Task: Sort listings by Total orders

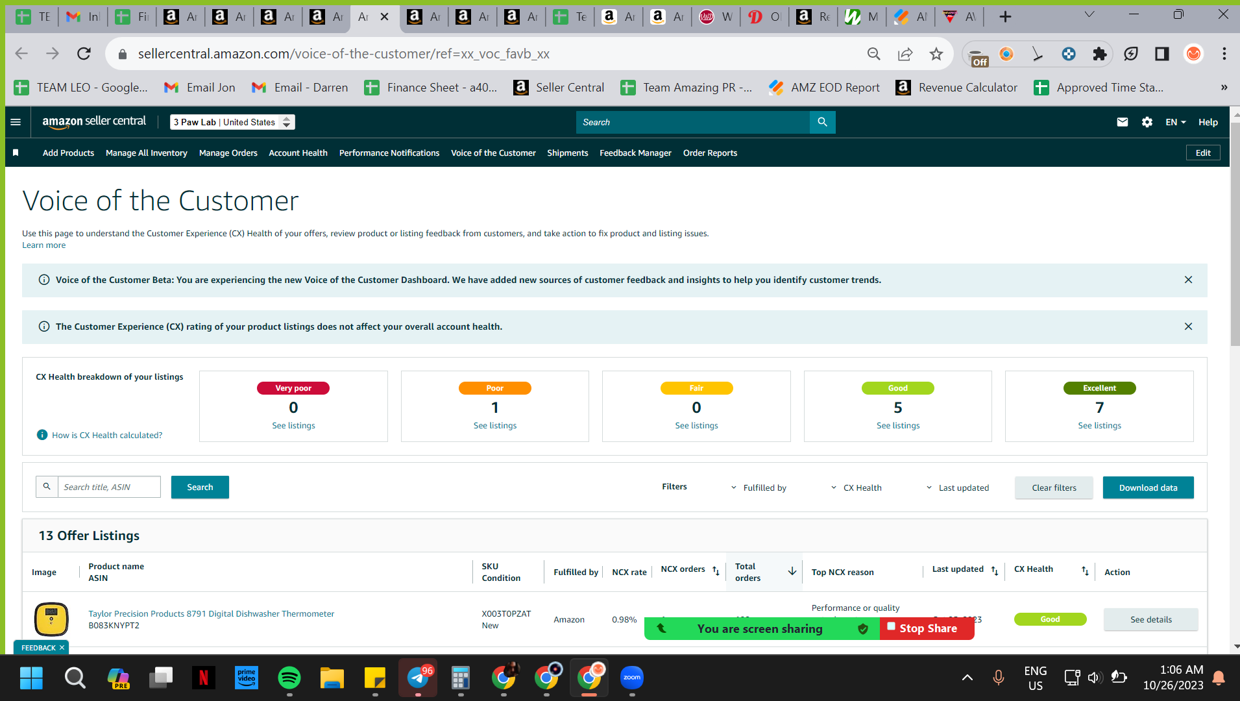Action: click(x=792, y=571)
